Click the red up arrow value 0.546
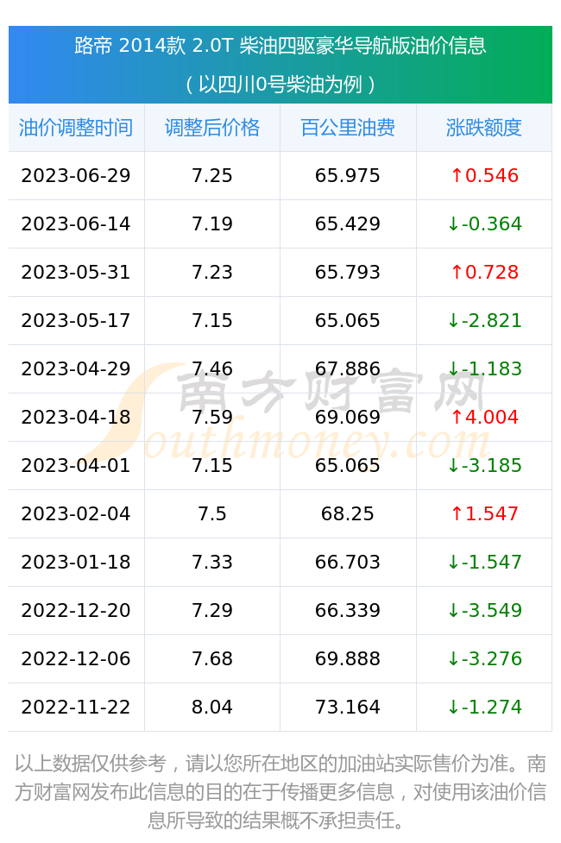The height and width of the screenshot is (843, 561). point(485,176)
